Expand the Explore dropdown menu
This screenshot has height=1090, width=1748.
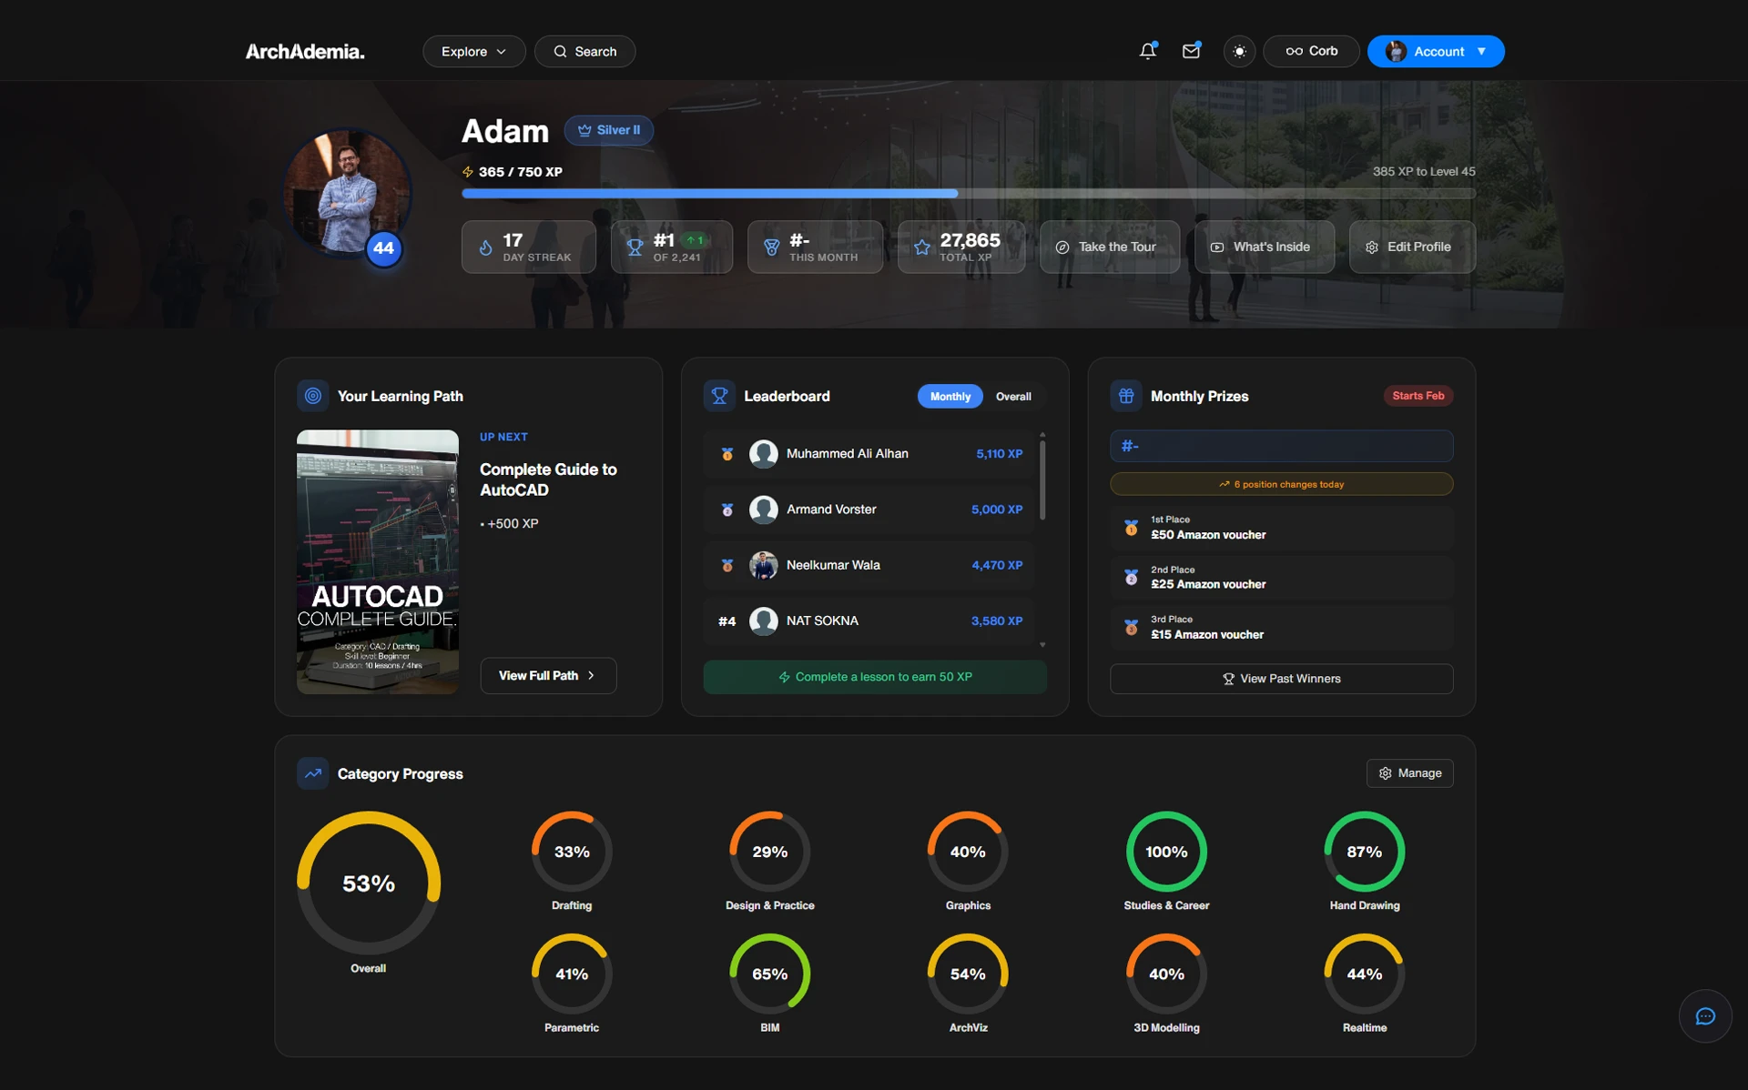point(473,51)
